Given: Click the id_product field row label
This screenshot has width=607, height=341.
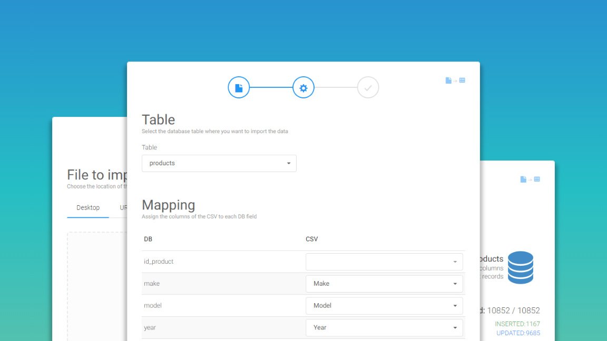Looking at the screenshot, I should pyautogui.click(x=159, y=262).
